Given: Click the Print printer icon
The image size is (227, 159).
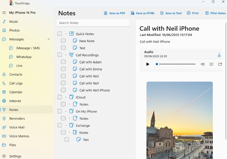Looking at the screenshot, I should click(x=188, y=13).
